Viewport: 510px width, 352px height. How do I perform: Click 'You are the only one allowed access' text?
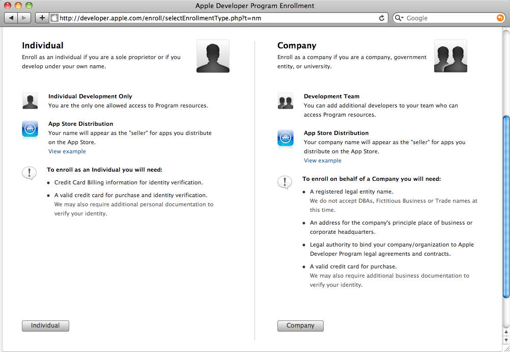128,105
